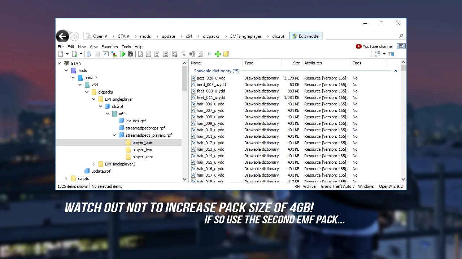Click the update breadcrumb segment
The image size is (462, 259).
[168, 36]
